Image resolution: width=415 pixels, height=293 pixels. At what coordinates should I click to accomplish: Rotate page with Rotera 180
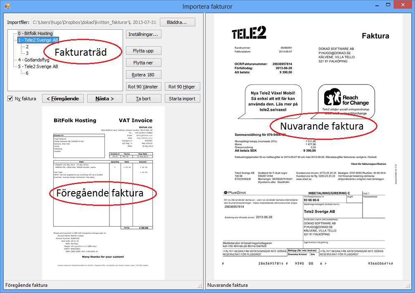(x=143, y=75)
